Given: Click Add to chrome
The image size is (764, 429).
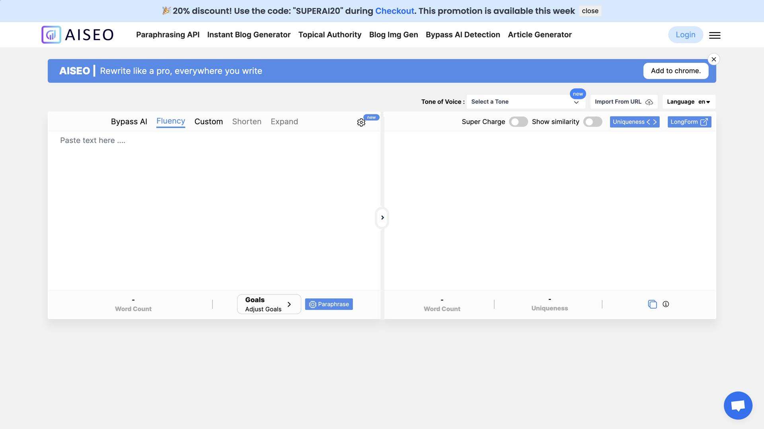Looking at the screenshot, I should 676,71.
